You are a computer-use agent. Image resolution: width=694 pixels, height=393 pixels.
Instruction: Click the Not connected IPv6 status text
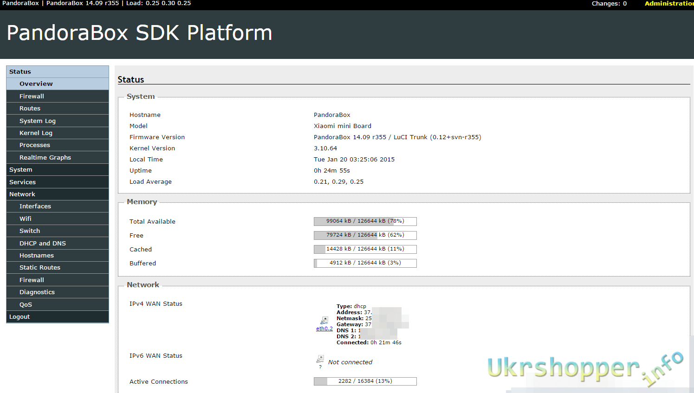(x=350, y=362)
